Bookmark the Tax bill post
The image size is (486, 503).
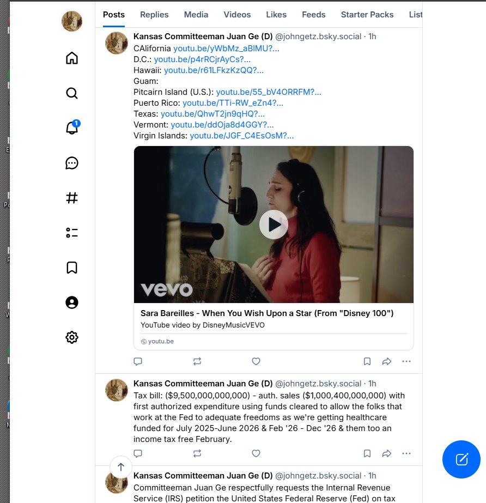pos(367,453)
